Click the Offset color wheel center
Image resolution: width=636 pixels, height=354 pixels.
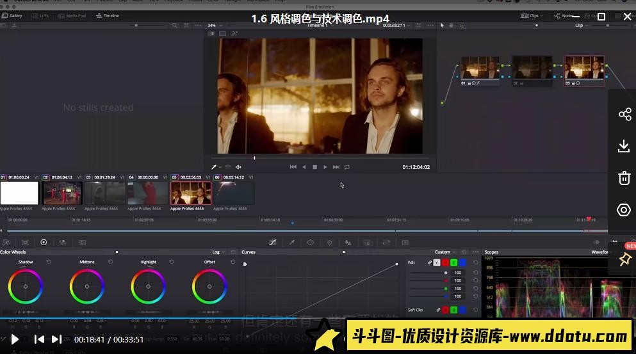pyautogui.click(x=209, y=286)
